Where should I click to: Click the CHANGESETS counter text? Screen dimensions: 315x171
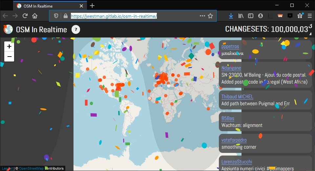[268, 29]
